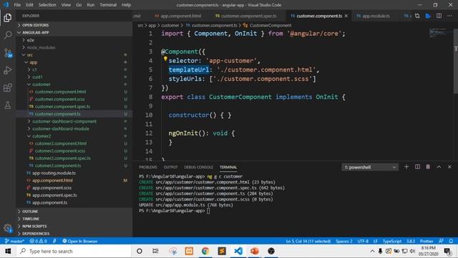This screenshot has width=458, height=258.
Task: Open the editor More Actions ellipsis
Action: tap(450, 16)
